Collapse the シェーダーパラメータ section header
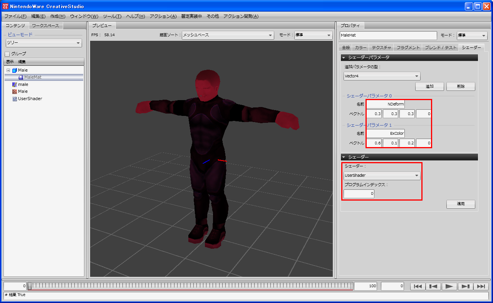 344,57
